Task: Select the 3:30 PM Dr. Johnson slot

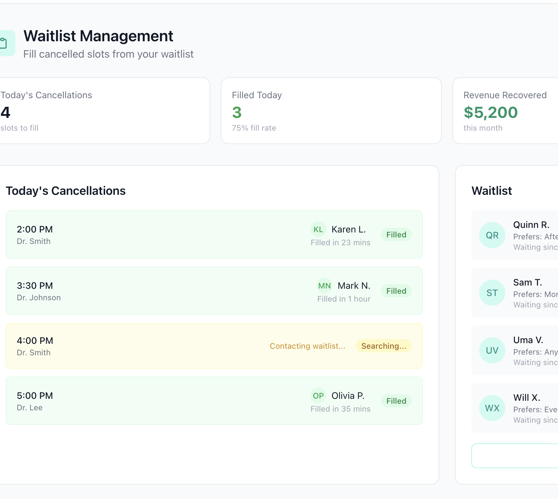Action: click(x=214, y=291)
